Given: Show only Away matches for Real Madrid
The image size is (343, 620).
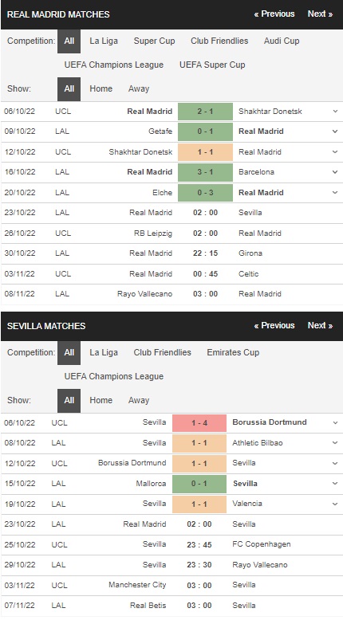Looking at the screenshot, I should pos(139,88).
